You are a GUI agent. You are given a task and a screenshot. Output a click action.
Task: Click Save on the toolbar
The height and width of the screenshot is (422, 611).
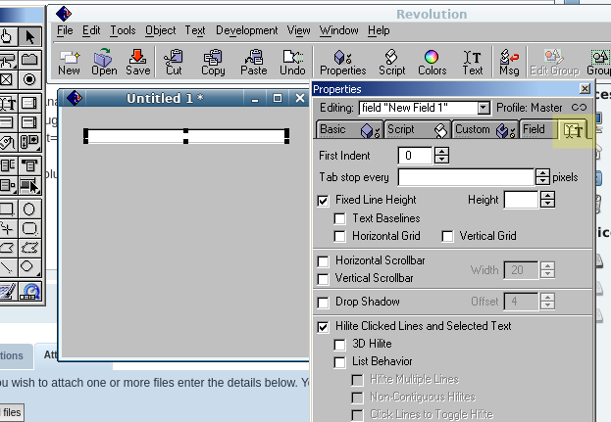137,63
